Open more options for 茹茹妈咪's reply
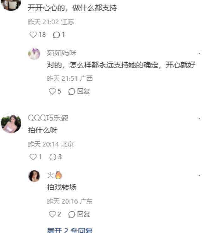 point(200,53)
